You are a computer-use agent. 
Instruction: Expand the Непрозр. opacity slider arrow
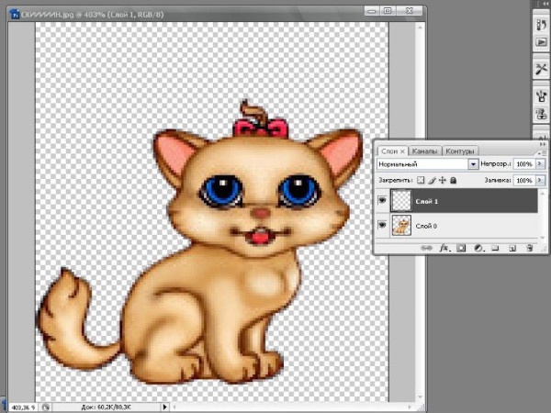coord(542,164)
